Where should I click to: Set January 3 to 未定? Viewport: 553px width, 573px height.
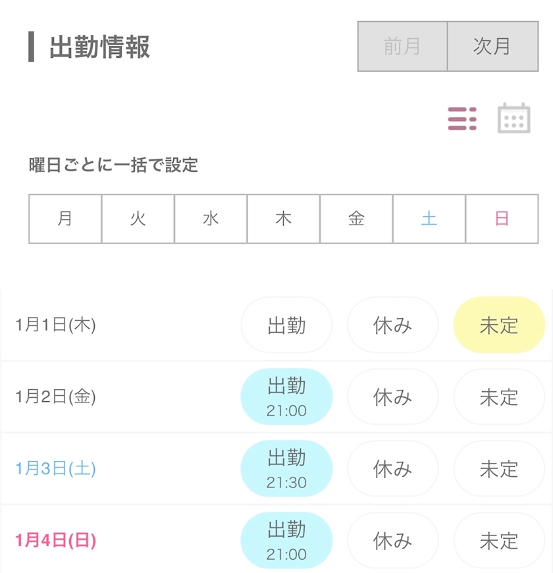(499, 469)
